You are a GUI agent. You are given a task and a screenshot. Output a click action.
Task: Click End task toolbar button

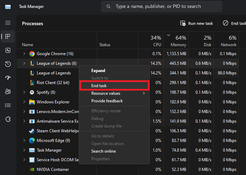click(234, 23)
